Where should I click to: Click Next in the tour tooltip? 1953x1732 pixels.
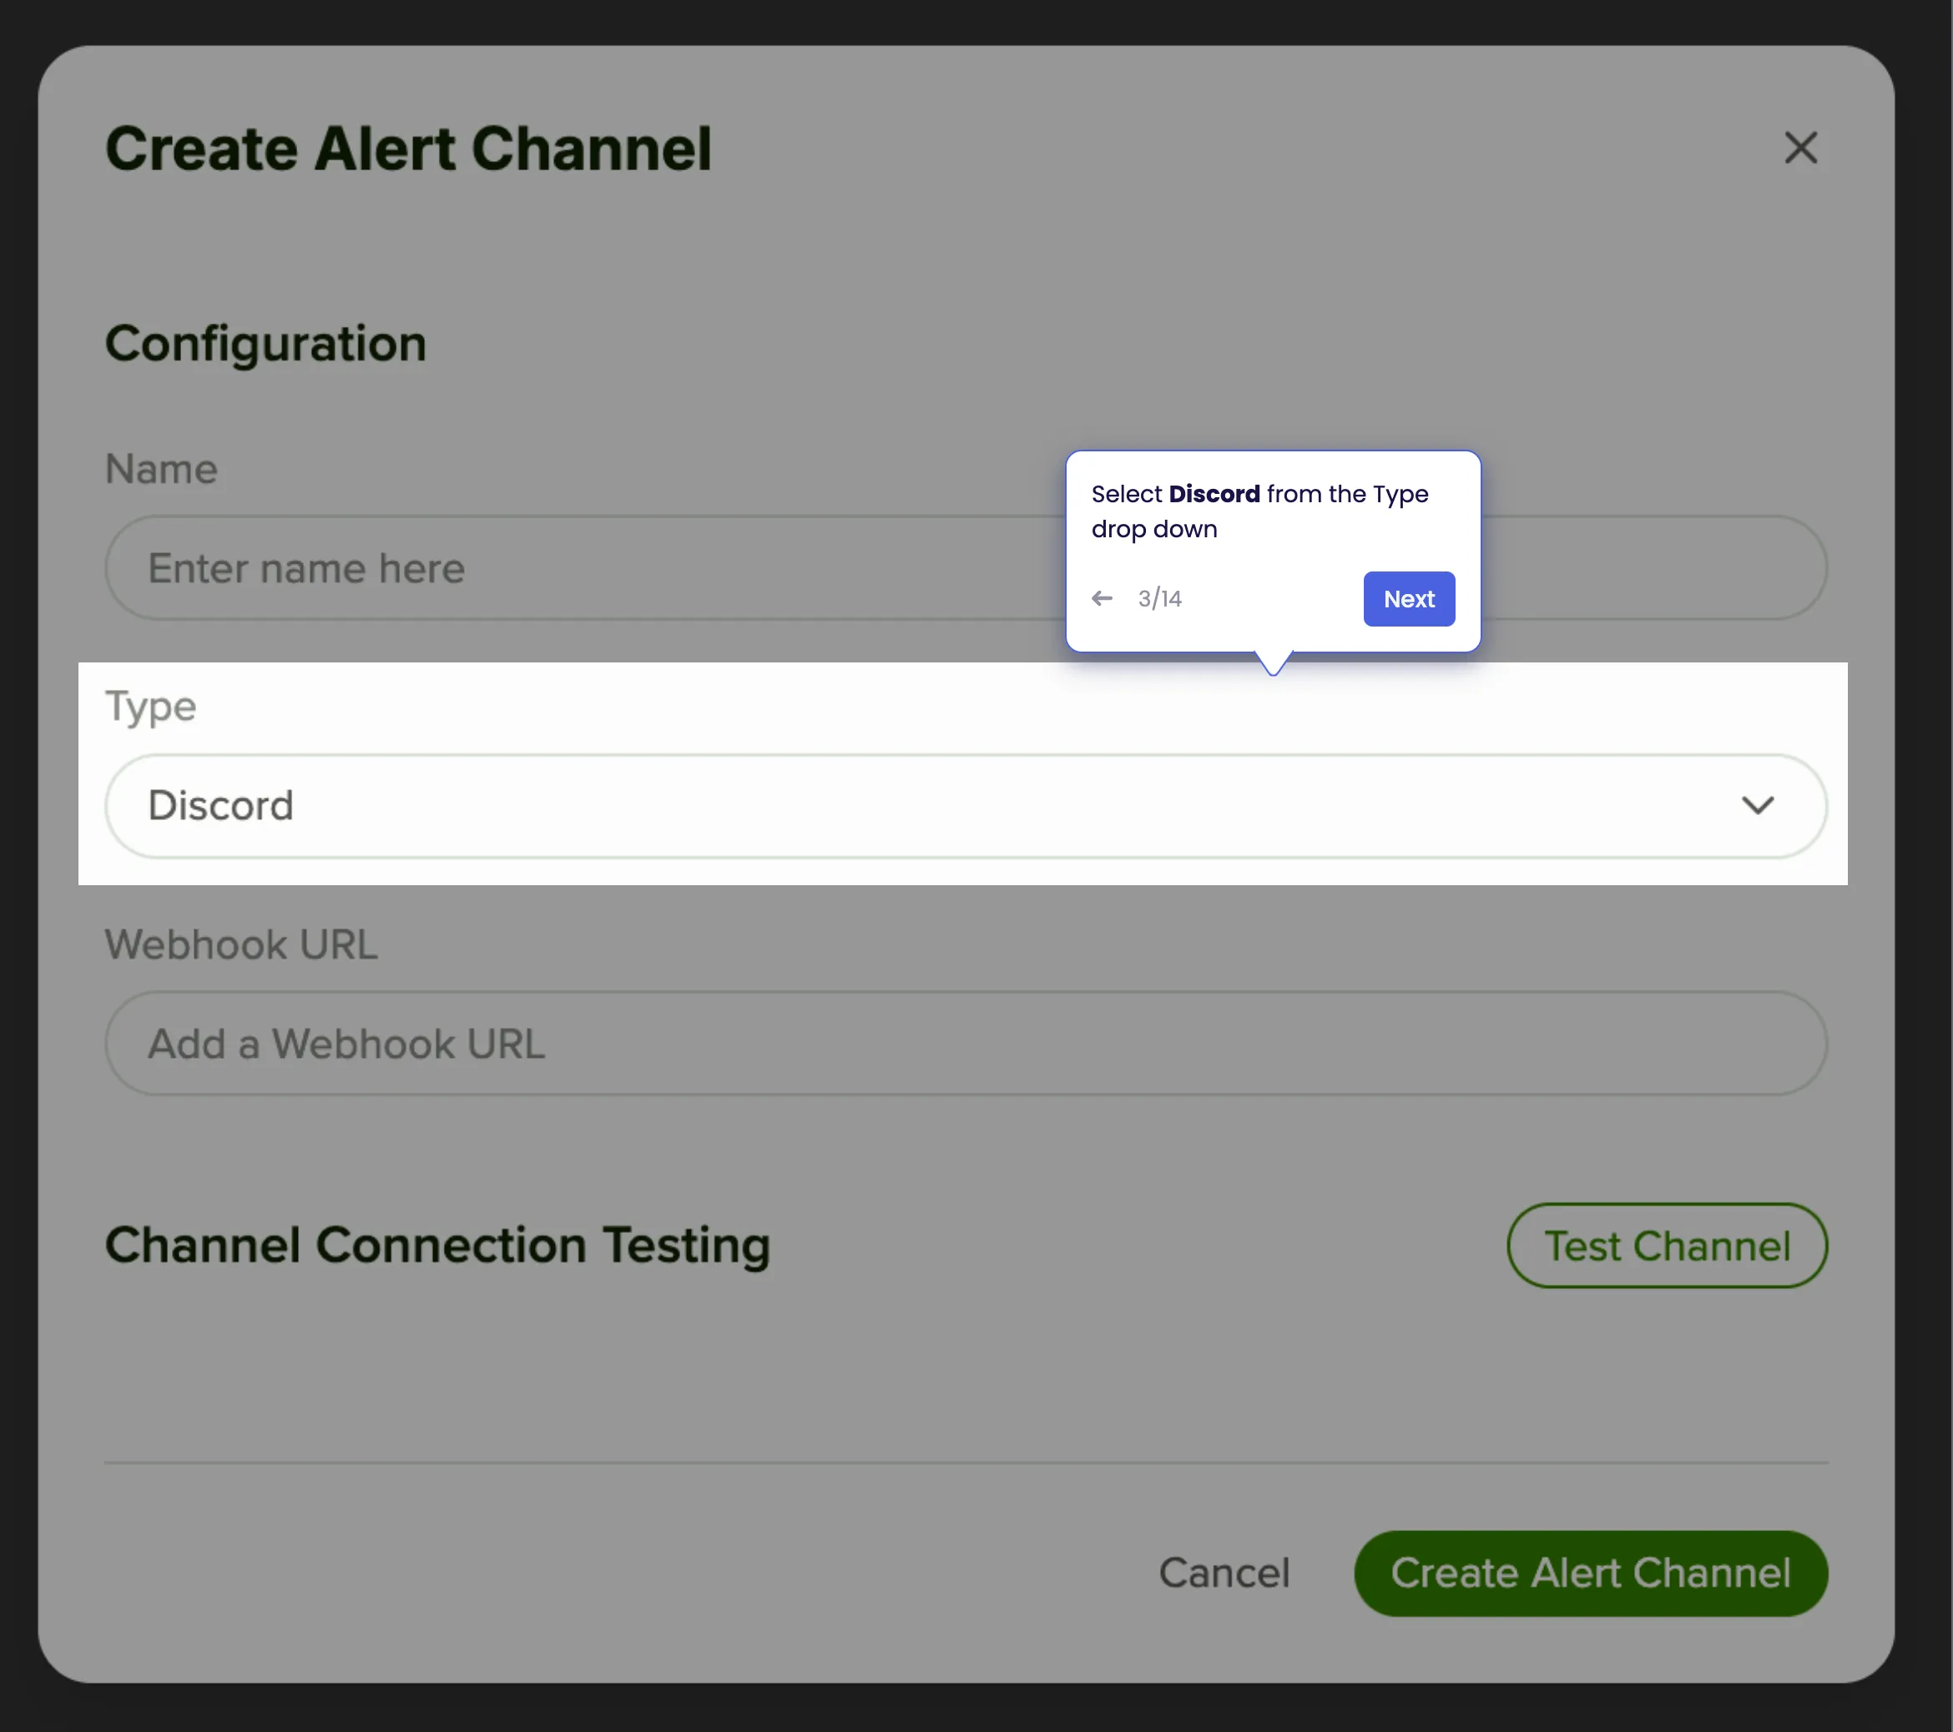1408,599
